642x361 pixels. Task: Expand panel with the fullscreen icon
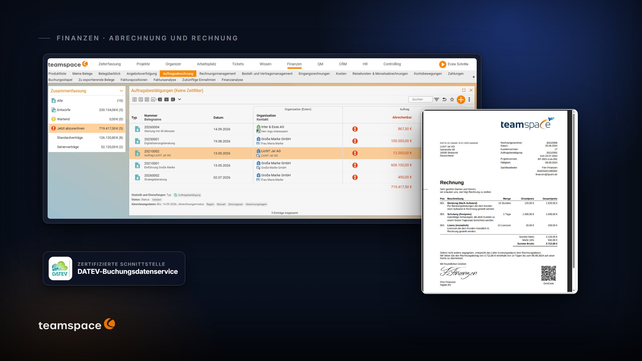(464, 90)
